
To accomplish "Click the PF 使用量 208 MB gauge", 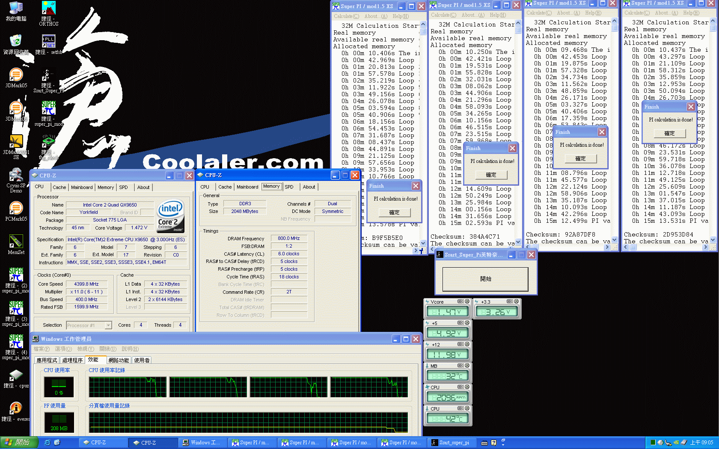I will point(59,422).
